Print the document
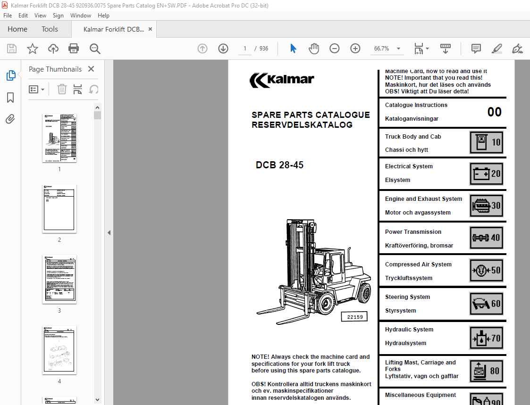This screenshot has width=530, height=405. (74, 48)
